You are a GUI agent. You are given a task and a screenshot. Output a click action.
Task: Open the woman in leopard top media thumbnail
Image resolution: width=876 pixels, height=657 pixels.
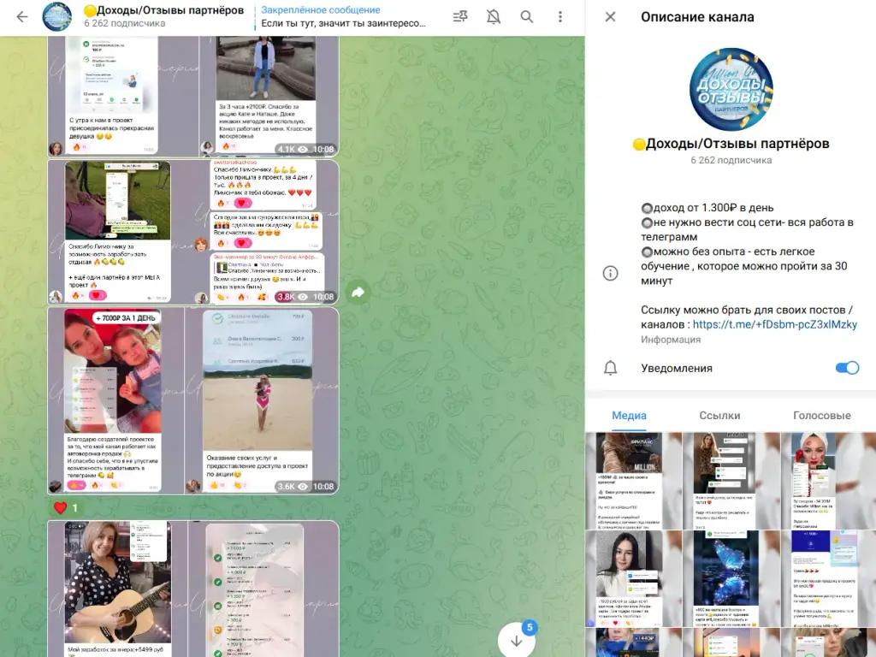(731, 481)
